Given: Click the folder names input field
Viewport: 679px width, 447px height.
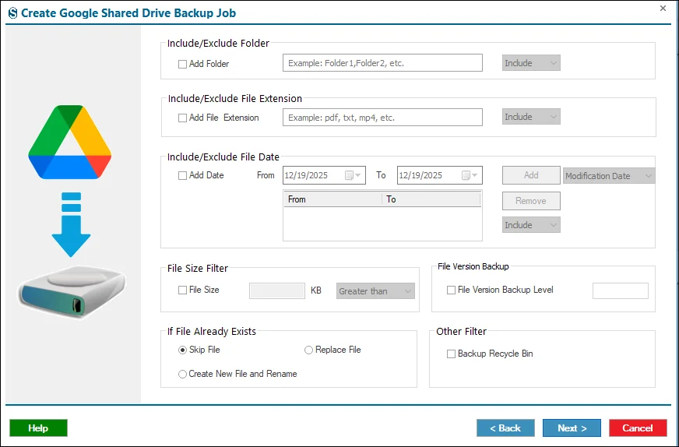Looking at the screenshot, I should pos(382,63).
